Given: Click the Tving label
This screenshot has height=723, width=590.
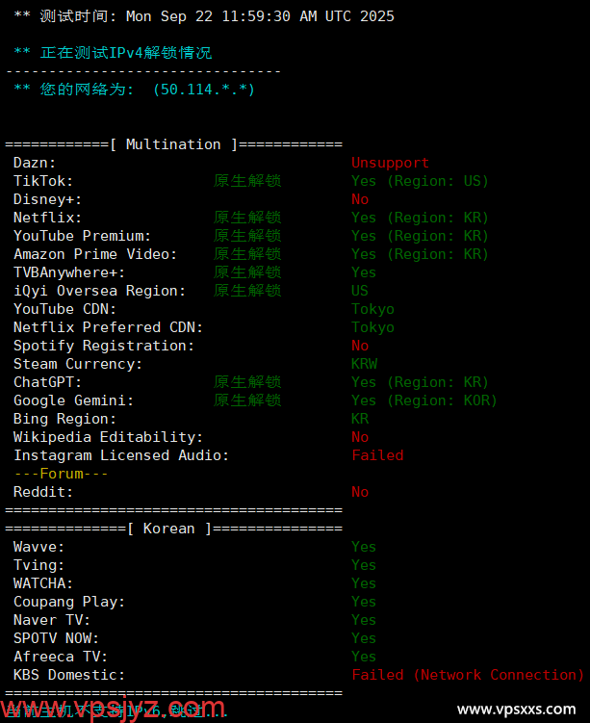Looking at the screenshot, I should tap(38, 565).
